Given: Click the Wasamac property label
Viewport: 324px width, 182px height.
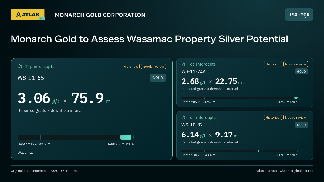Looking at the screenshot, I should (25, 153).
